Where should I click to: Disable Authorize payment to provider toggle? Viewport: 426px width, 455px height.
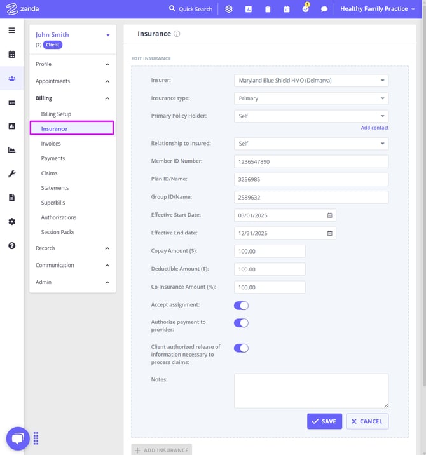pos(241,323)
